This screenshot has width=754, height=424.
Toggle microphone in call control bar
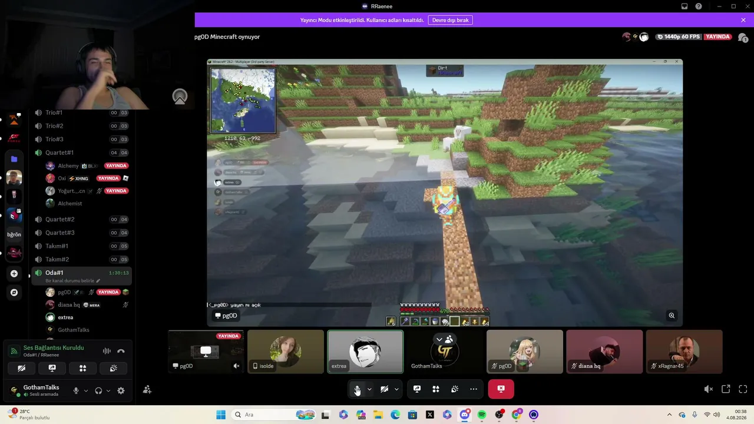click(x=357, y=389)
